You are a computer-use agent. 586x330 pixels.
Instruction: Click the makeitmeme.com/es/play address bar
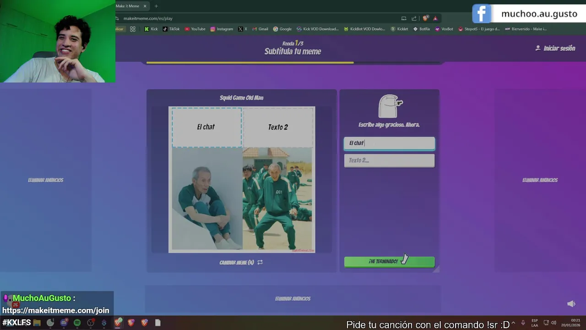pos(256,18)
